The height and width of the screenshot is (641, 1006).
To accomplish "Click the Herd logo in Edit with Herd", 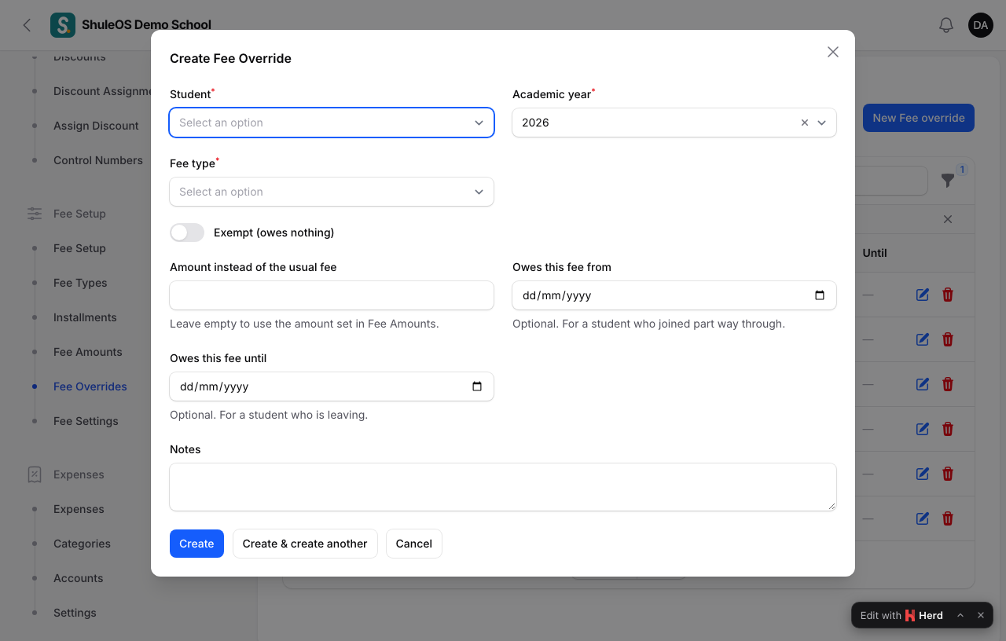I will pos(910,615).
